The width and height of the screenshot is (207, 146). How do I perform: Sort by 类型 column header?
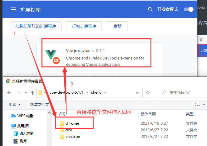coord(190,114)
